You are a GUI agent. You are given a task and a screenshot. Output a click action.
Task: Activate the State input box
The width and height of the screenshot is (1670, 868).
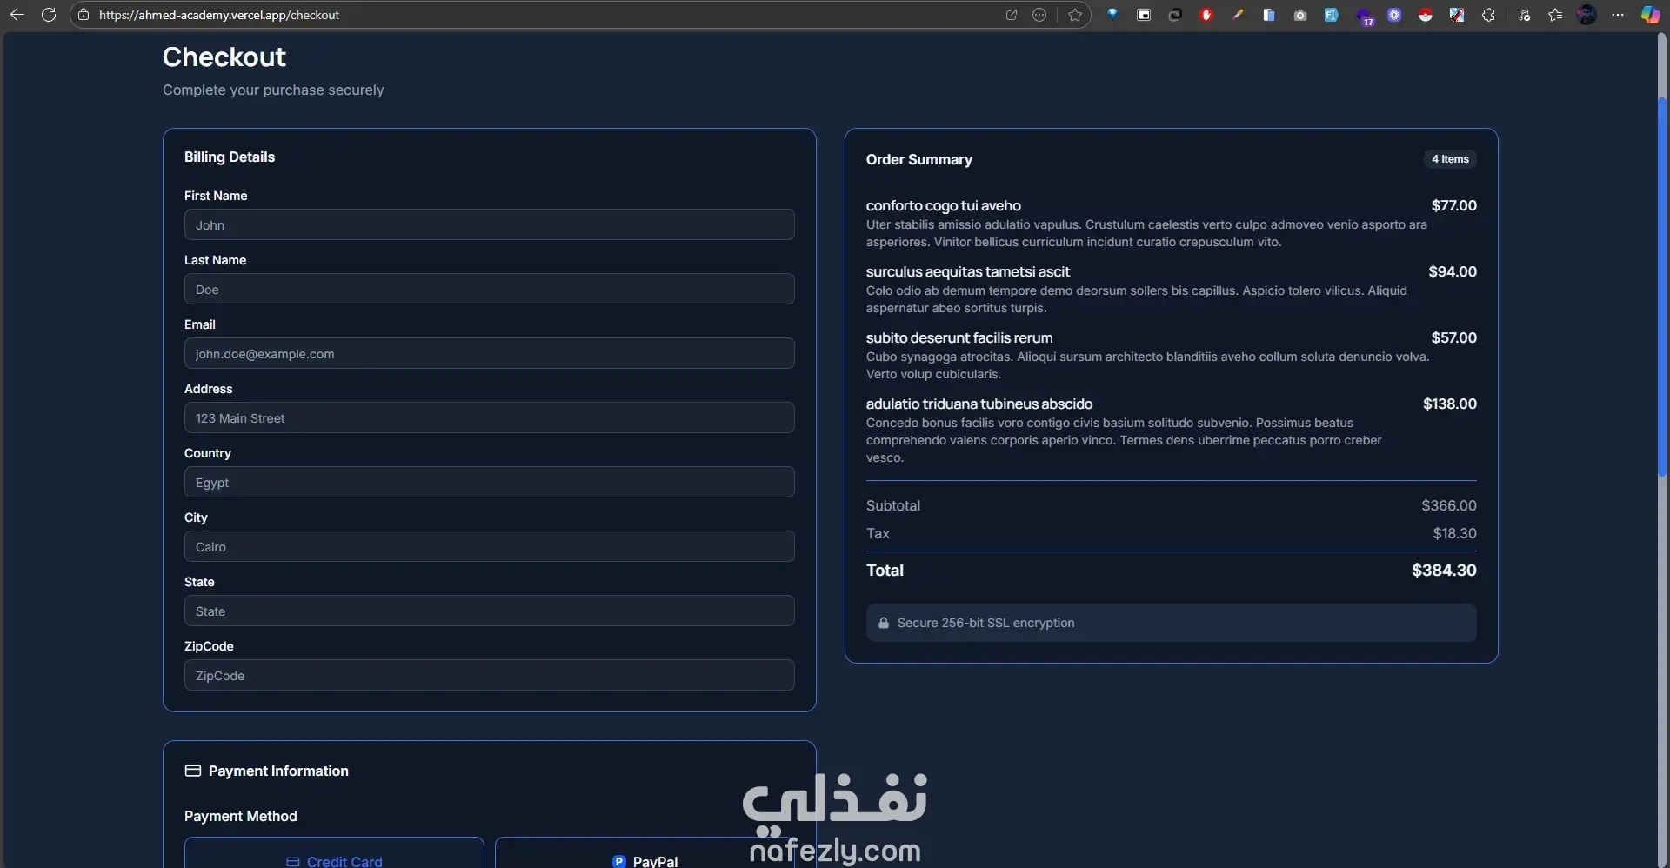pos(490,611)
